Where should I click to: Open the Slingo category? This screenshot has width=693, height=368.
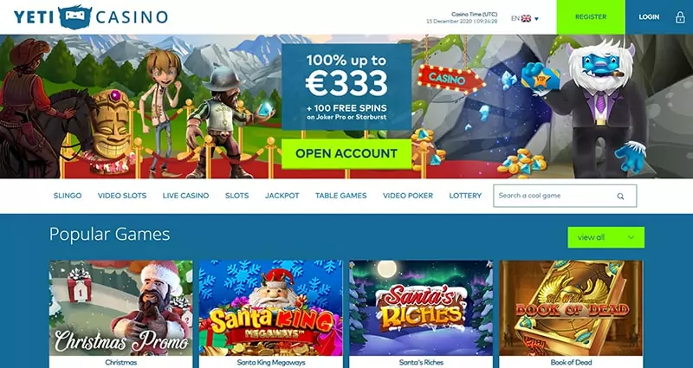pyautogui.click(x=68, y=196)
